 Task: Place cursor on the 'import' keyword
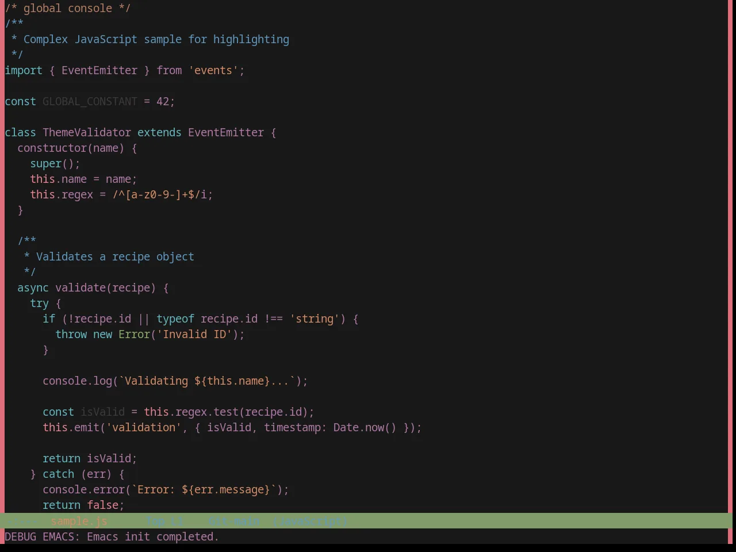coord(24,70)
